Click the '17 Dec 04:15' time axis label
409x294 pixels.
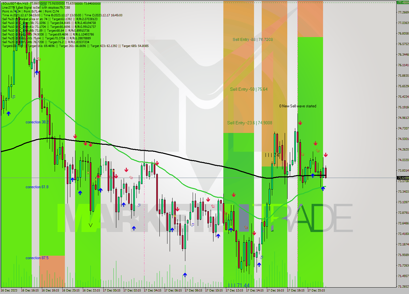coord(152,291)
